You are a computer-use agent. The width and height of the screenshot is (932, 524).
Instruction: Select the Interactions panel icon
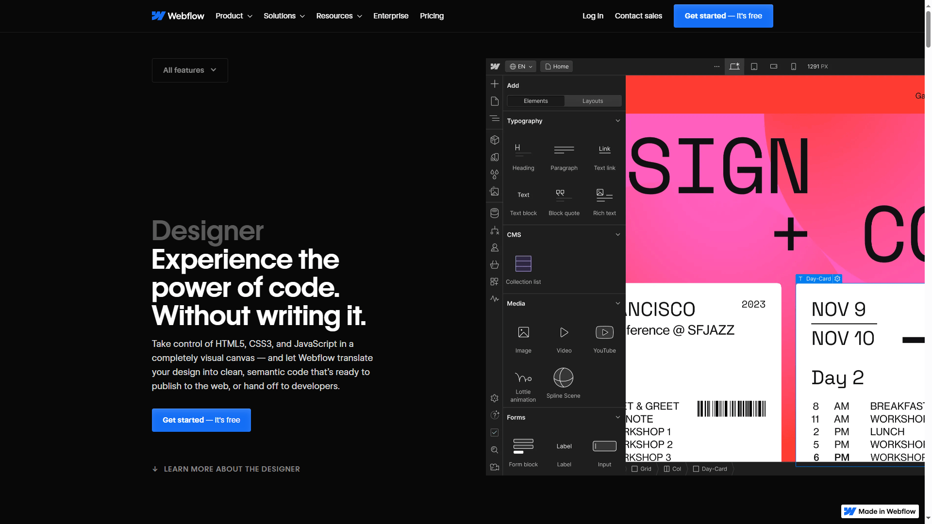coord(494,299)
